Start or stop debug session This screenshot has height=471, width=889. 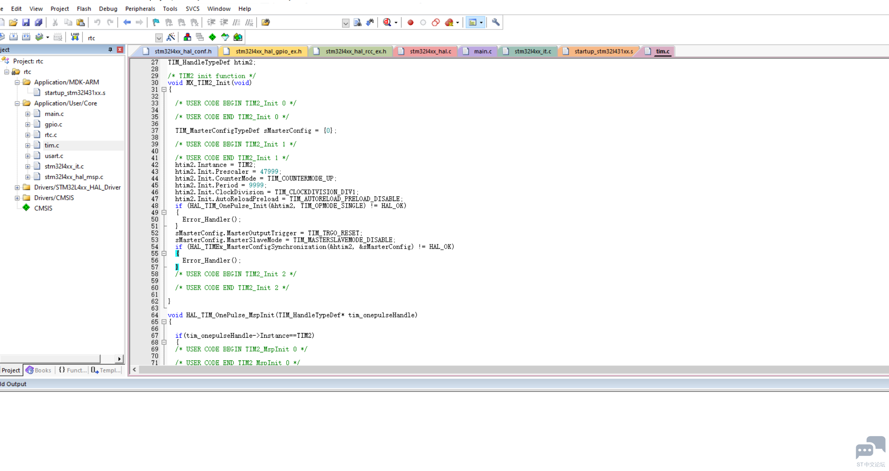387,22
